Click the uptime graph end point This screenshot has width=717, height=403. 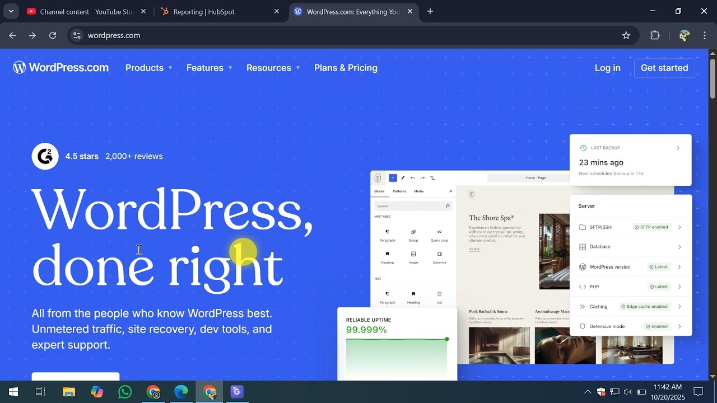tap(447, 339)
